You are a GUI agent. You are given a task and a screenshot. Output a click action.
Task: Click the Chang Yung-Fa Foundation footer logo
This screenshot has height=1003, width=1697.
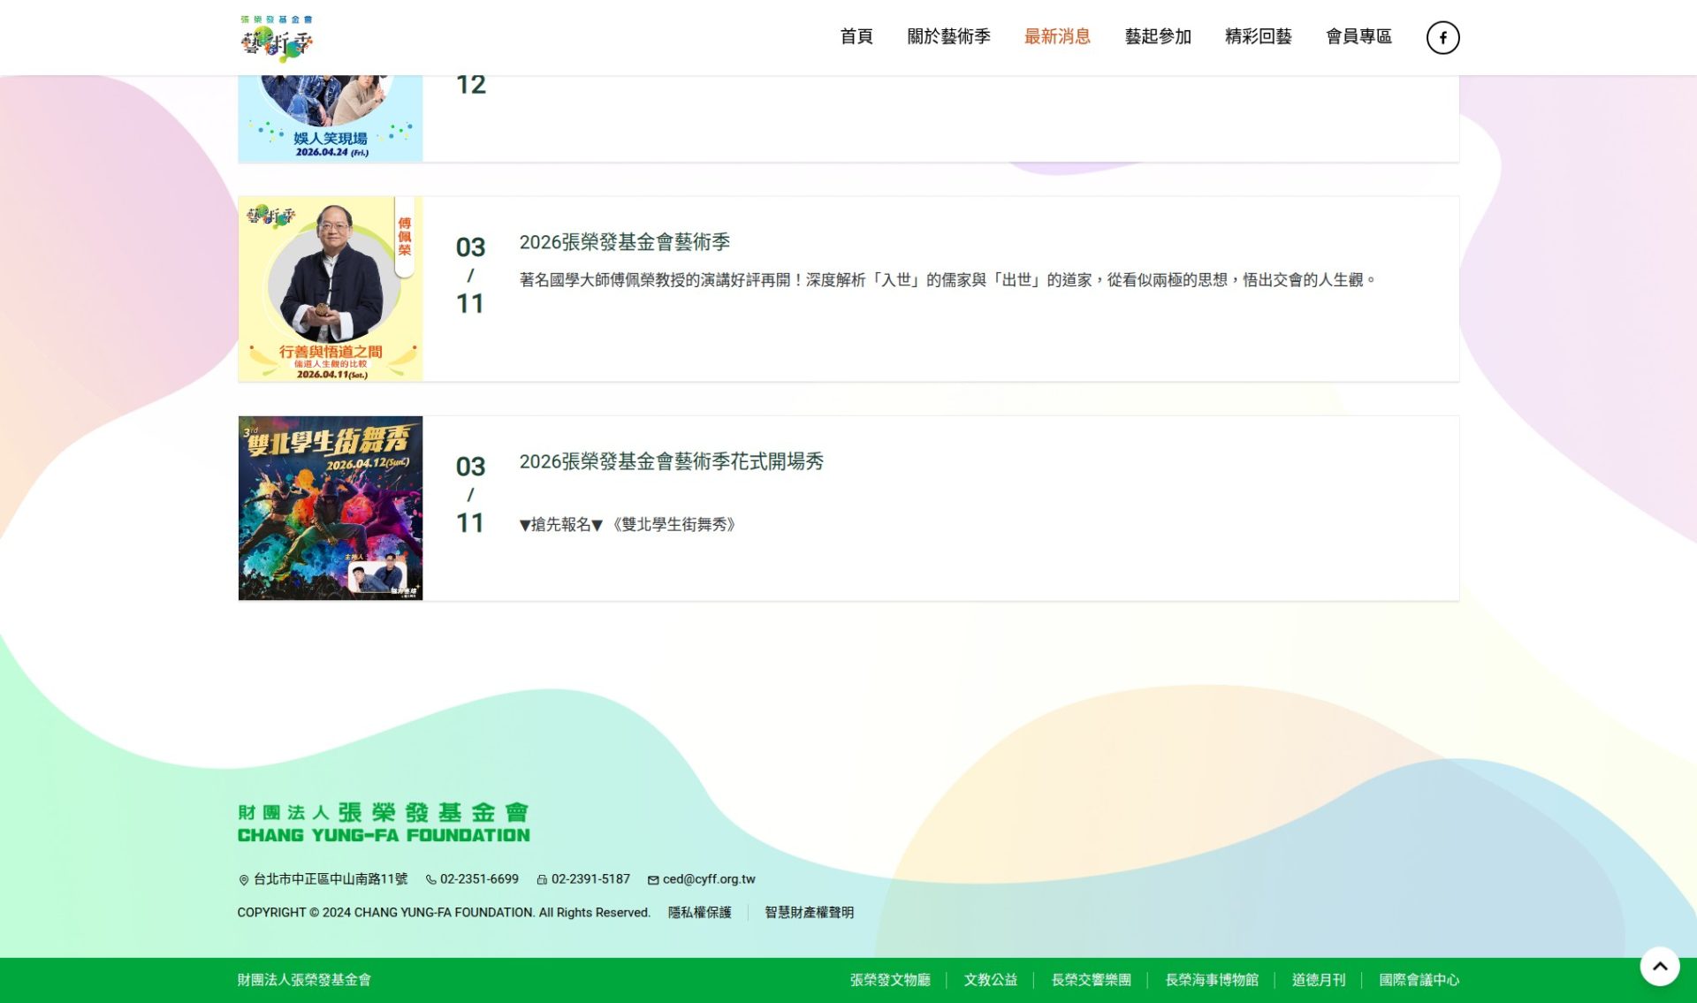[x=384, y=823]
